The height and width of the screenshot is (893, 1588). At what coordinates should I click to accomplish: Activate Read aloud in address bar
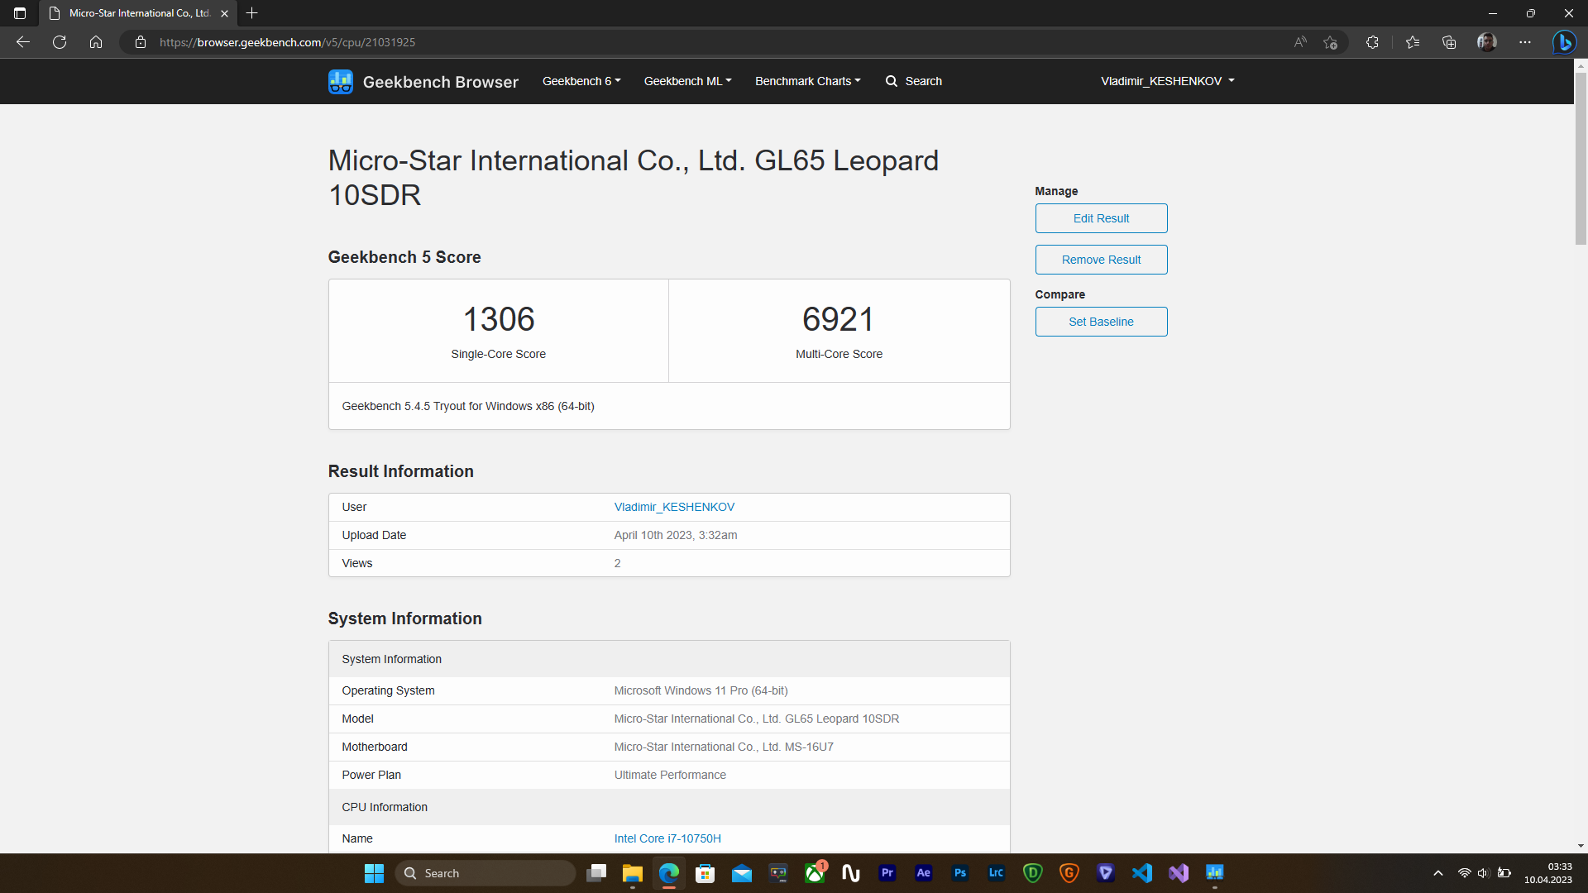[x=1300, y=42]
